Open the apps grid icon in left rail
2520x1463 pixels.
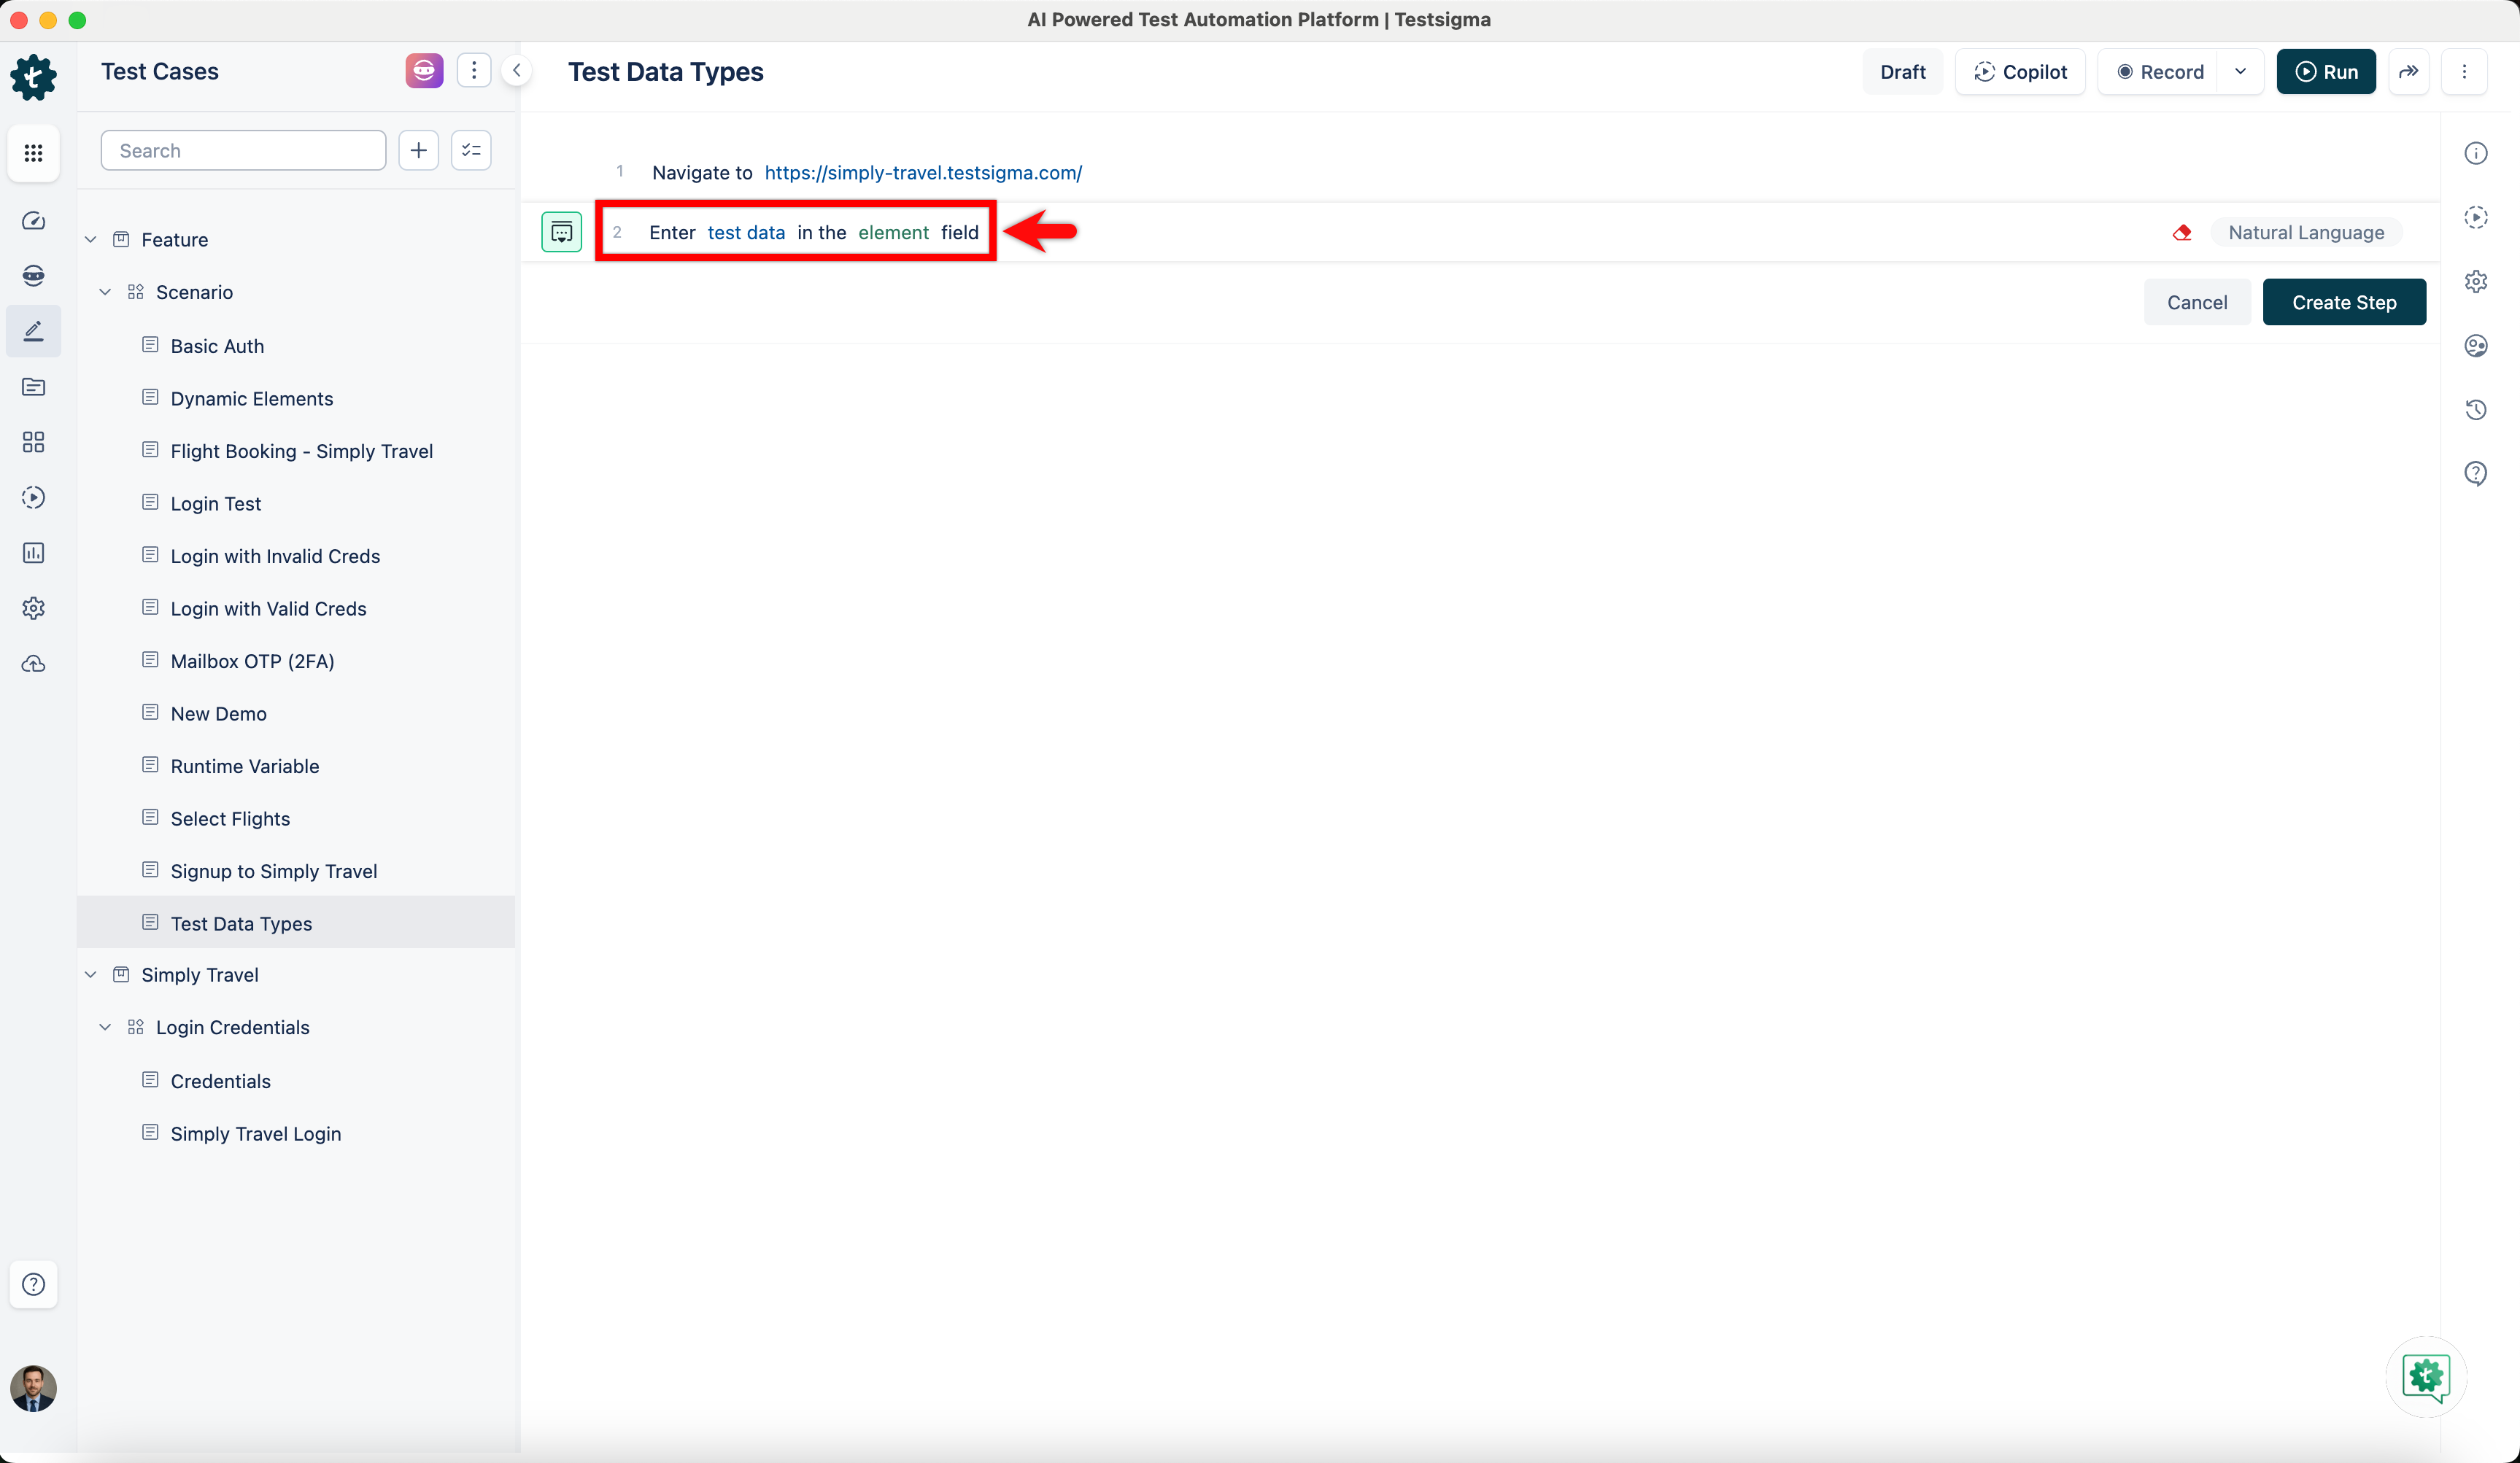33,153
